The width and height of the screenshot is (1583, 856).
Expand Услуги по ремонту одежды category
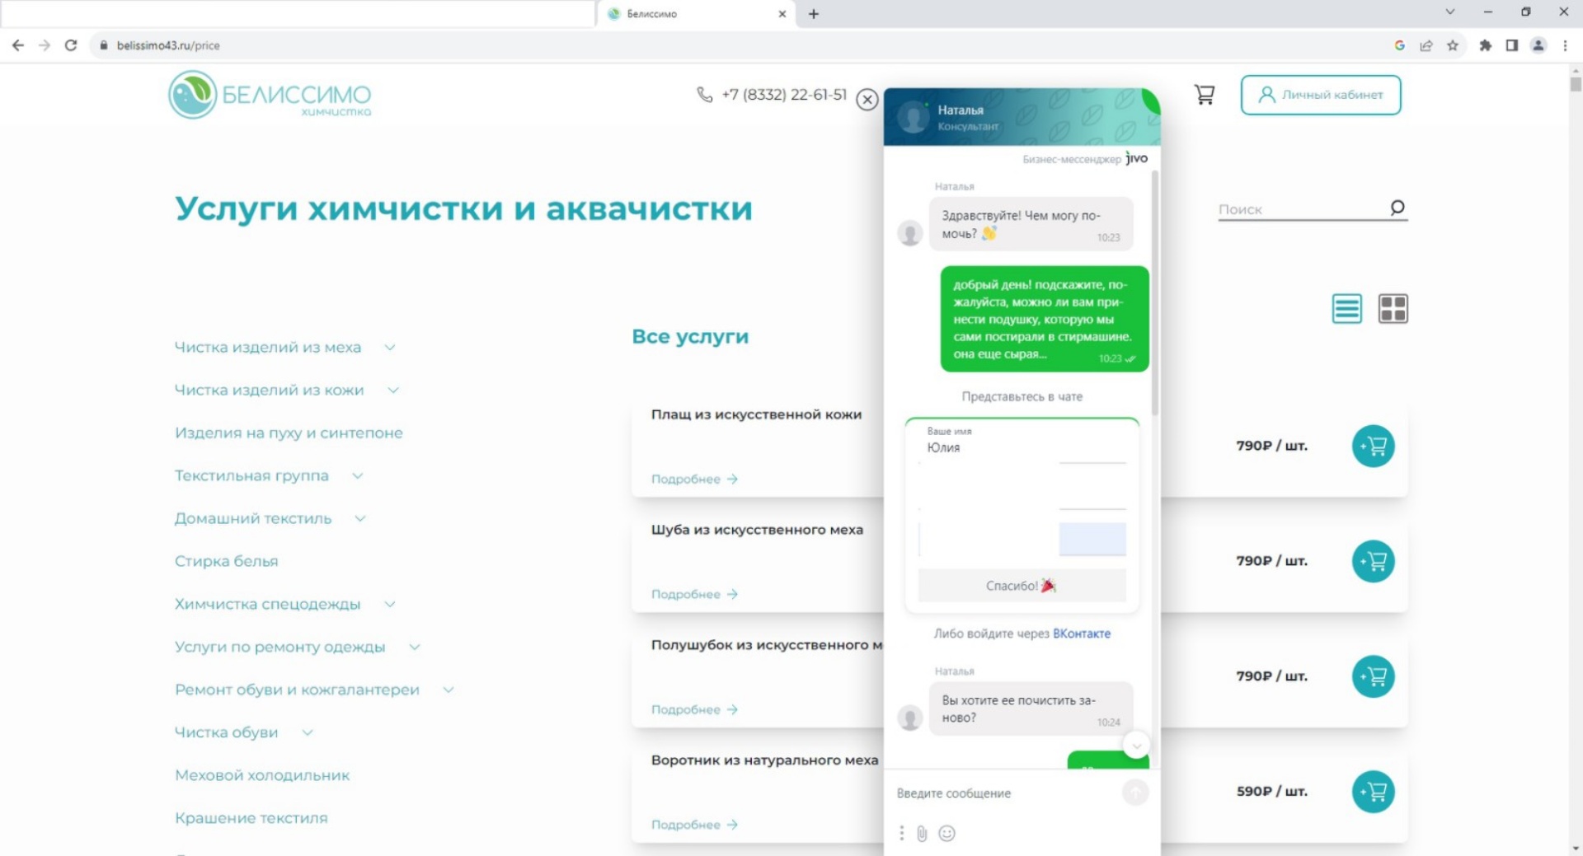coord(415,648)
